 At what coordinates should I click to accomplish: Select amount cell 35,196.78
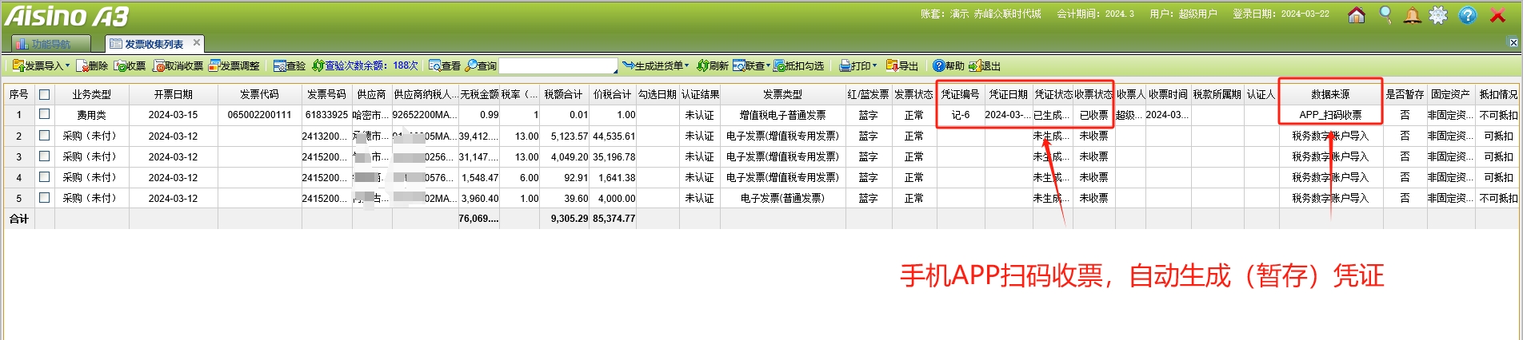[x=614, y=156]
